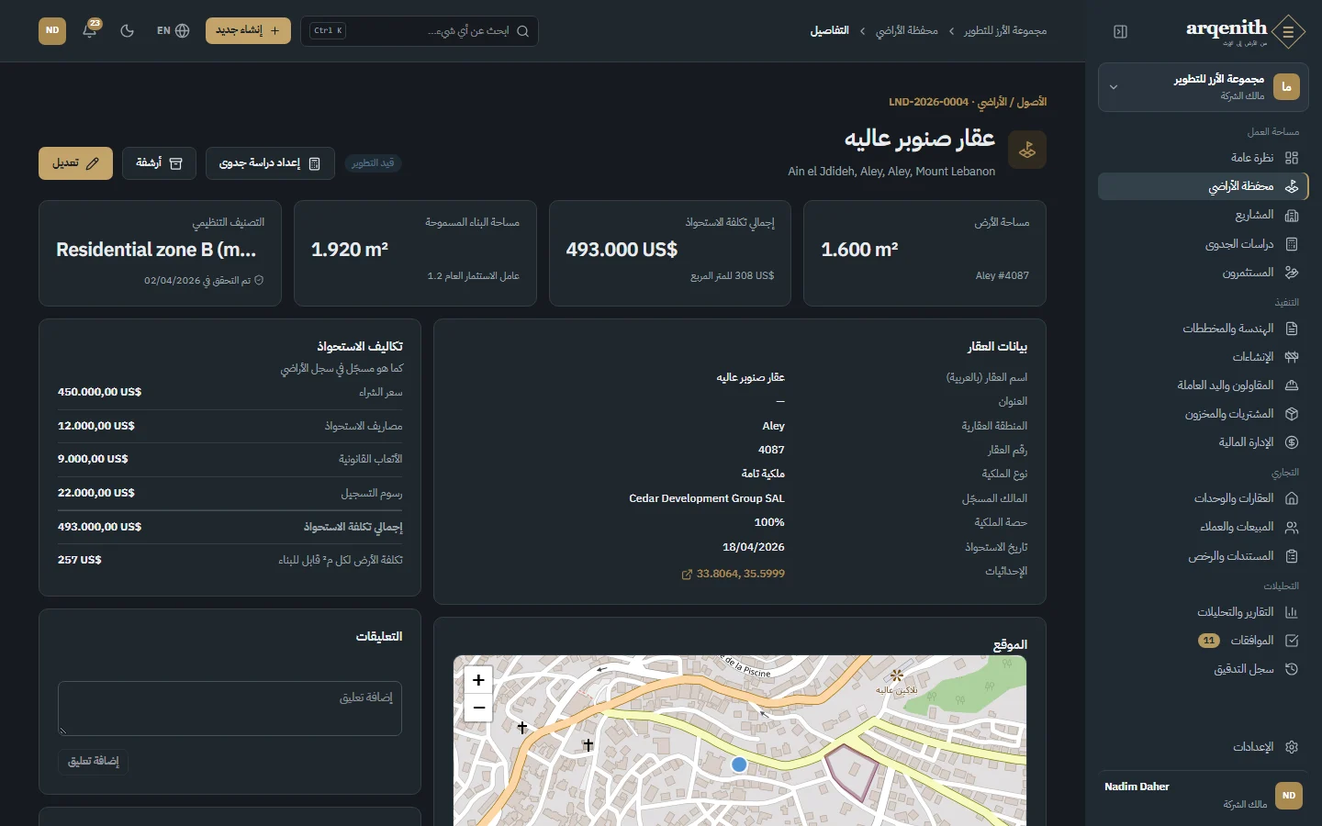This screenshot has height=826, width=1322.
Task: Click the الإعدادات gear icon
Action: pos(1292,747)
